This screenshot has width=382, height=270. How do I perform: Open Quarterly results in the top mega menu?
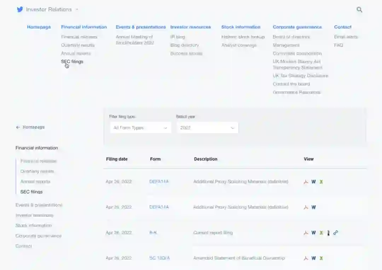[78, 45]
